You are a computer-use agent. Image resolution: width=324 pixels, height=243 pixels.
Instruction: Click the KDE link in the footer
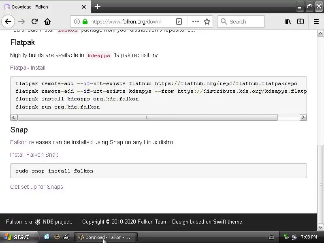(48, 222)
